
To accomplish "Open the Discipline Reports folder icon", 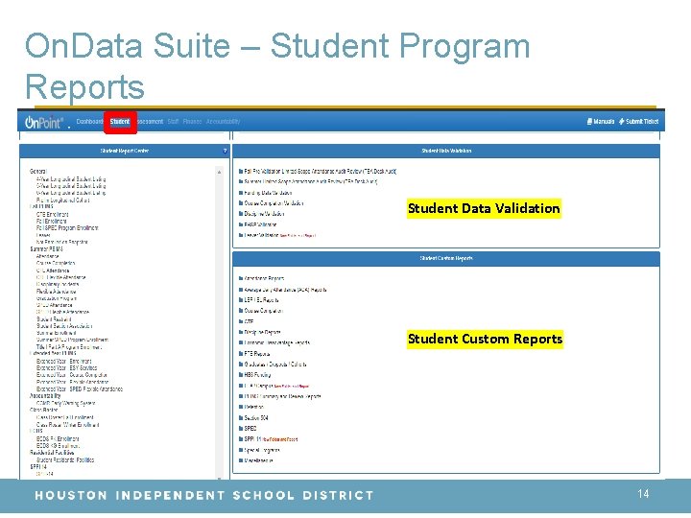I will point(241,332).
